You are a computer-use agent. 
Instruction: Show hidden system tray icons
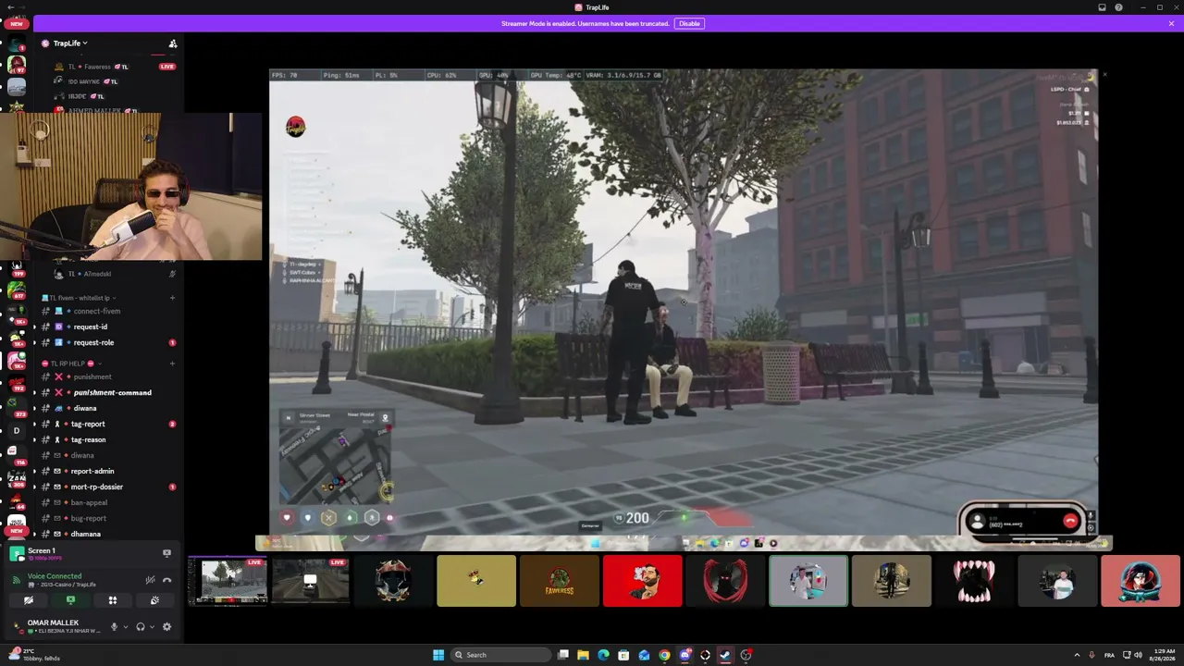1076,655
